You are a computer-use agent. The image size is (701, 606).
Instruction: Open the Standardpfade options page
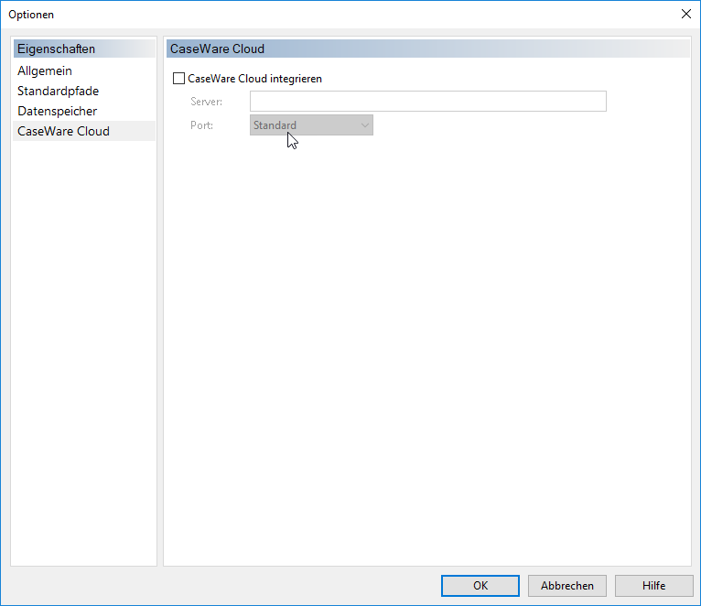(x=84, y=91)
